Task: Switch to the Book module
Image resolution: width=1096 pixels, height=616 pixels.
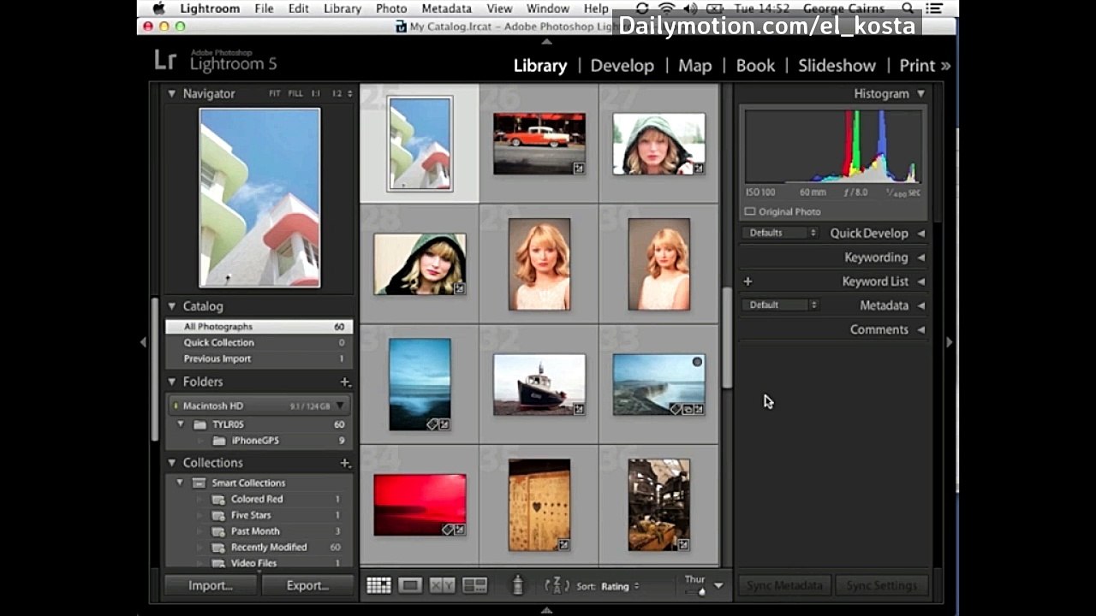Action: tap(755, 66)
